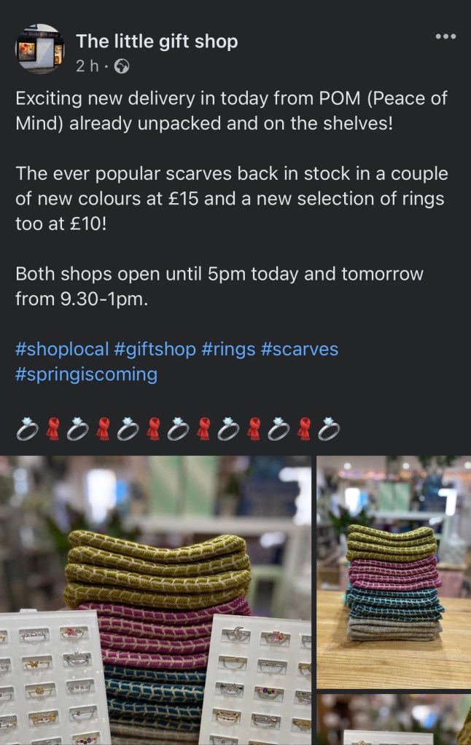The image size is (471, 745).
Task: View the photo of scarves on wooden table
Action: click(x=394, y=572)
